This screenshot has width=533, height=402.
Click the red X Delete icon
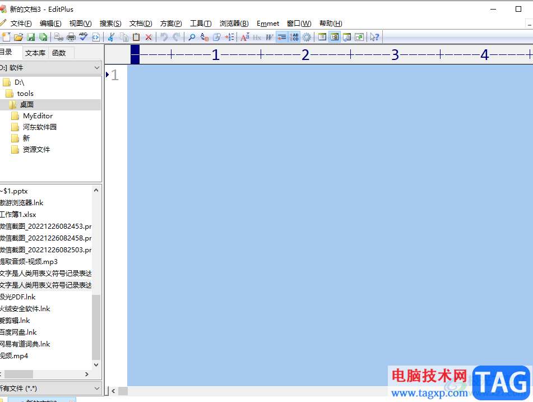(149, 37)
